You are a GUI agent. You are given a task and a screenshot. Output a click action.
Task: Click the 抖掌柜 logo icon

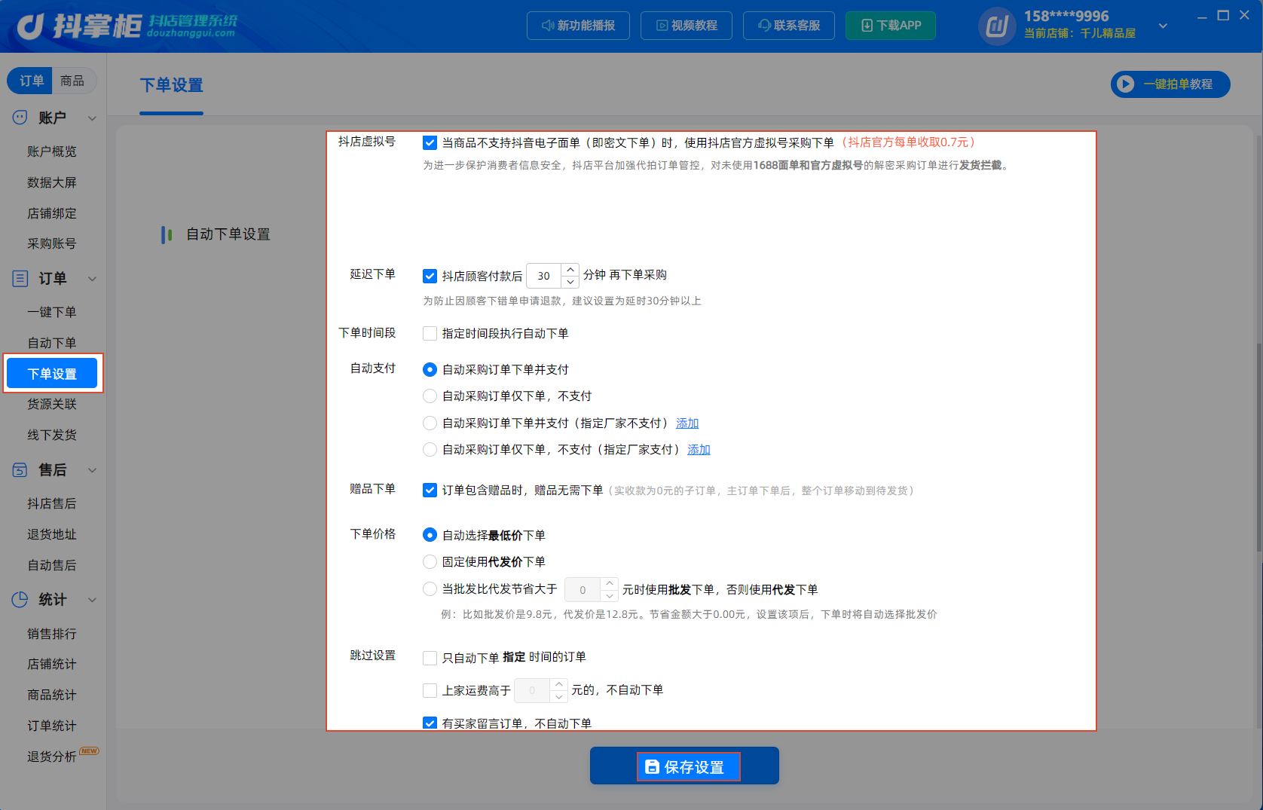tap(30, 26)
